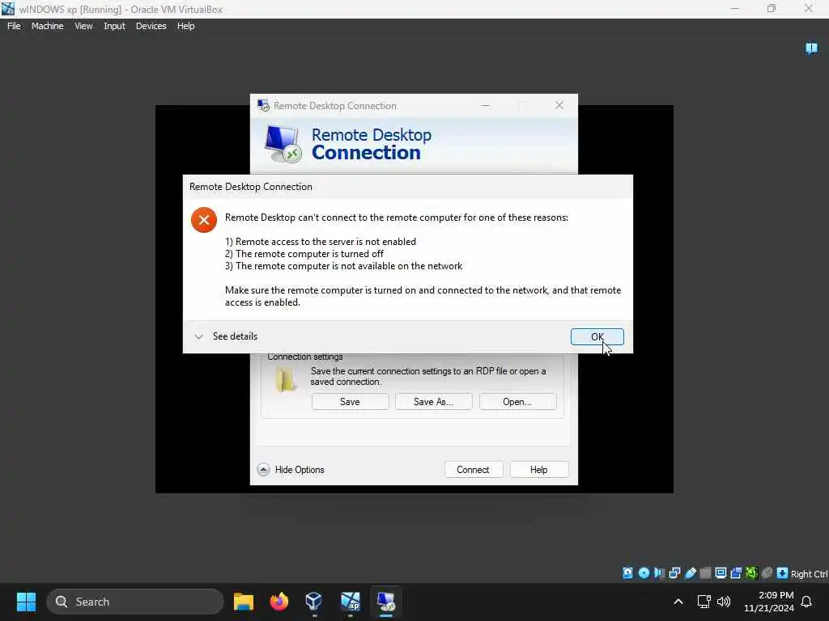Image resolution: width=829 pixels, height=621 pixels.
Task: Open File Explorer from the taskbar
Action: click(x=243, y=602)
